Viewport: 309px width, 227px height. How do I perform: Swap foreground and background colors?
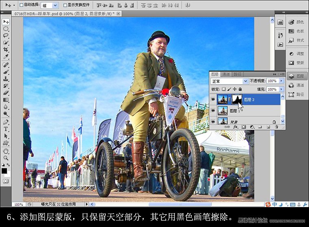coord(8,165)
